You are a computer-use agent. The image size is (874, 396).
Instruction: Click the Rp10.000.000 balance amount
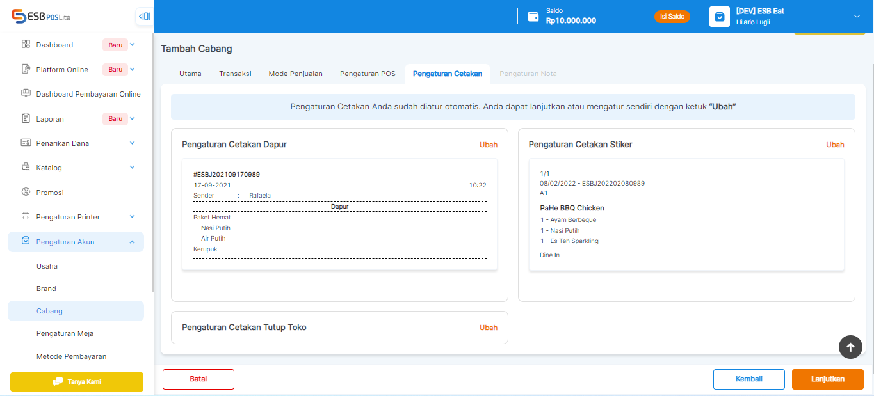point(571,20)
